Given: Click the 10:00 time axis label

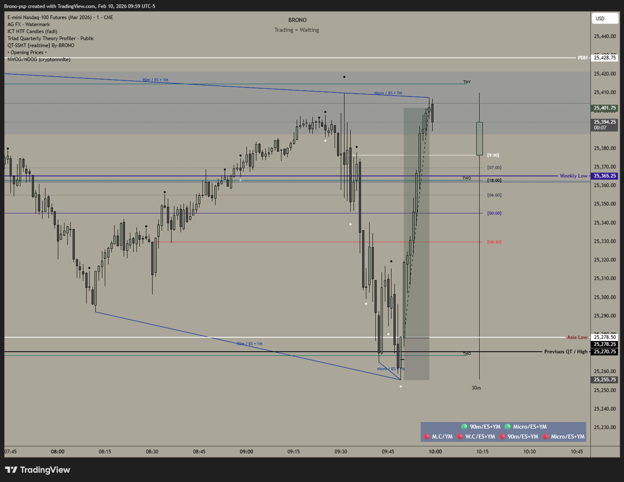Looking at the screenshot, I should pyautogui.click(x=435, y=452).
